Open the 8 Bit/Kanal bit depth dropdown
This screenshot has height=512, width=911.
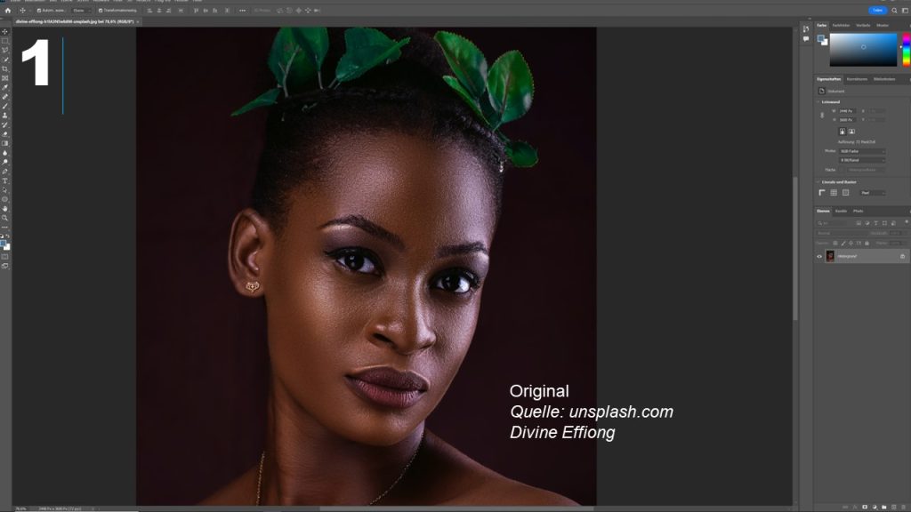862,160
